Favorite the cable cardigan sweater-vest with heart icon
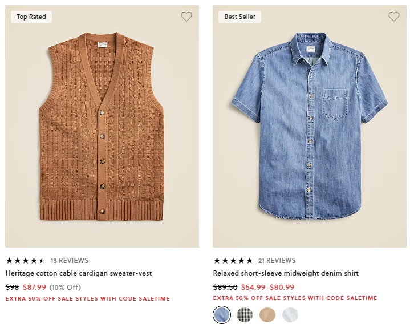The width and height of the screenshot is (410, 332). click(x=186, y=17)
